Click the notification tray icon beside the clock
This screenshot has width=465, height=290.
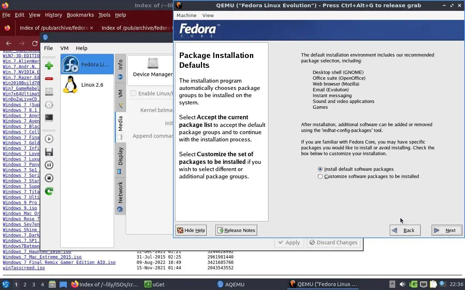(442, 285)
